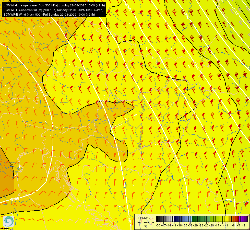Screen dimensions: 250x230
Task: Click the 5860 geopotential contour label
Action: [x=15, y=199]
